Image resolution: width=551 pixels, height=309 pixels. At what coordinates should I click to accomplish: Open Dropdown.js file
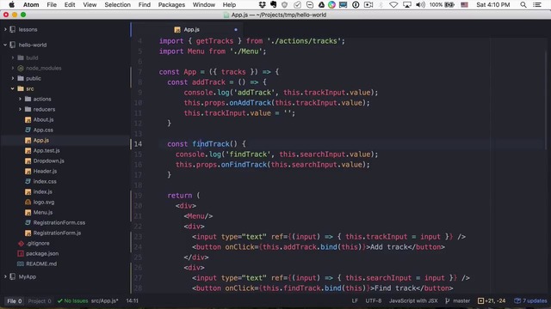[x=48, y=161]
